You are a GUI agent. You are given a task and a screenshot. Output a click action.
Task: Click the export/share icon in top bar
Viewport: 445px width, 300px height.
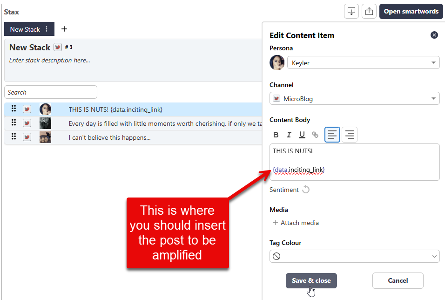(x=369, y=12)
